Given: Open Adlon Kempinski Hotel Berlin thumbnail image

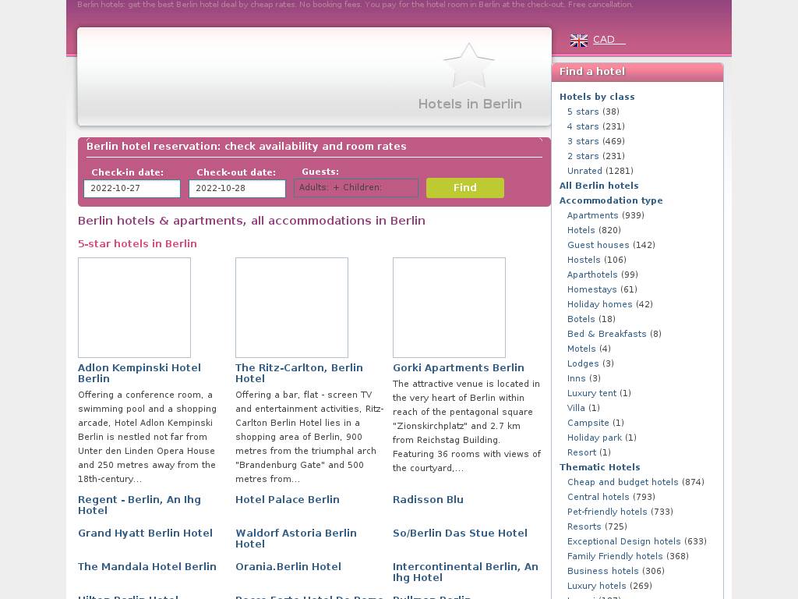Looking at the screenshot, I should click(x=134, y=307).
